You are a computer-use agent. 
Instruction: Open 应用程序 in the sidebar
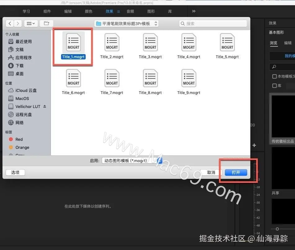(x=20, y=58)
